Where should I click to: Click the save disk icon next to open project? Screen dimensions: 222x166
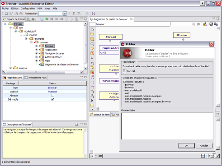[x=11, y=14]
